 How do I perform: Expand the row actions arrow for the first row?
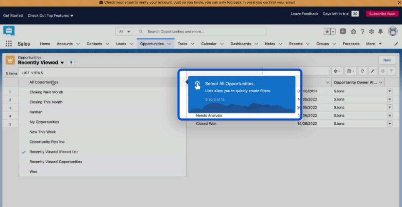[x=390, y=91]
